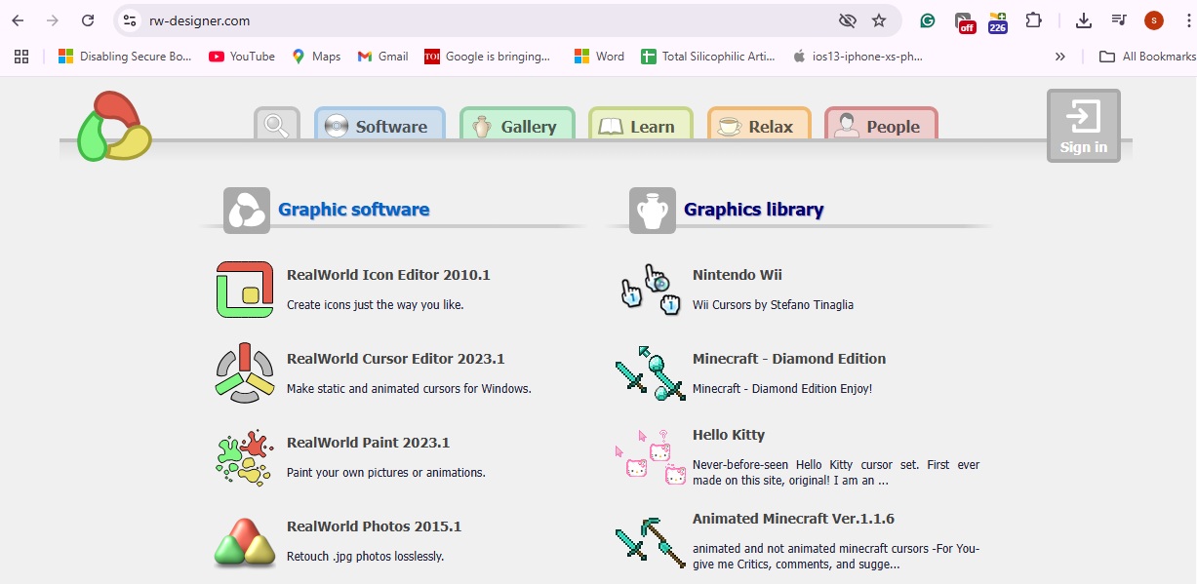The image size is (1197, 584).
Task: Click the Nintendo Wii cursor set thumbnail
Action: click(x=650, y=290)
